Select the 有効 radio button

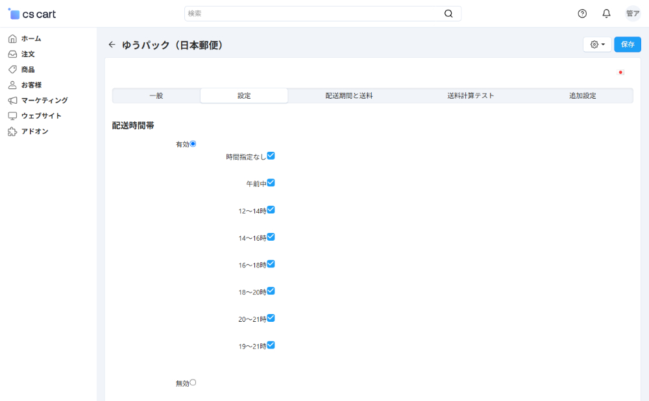pyautogui.click(x=193, y=144)
